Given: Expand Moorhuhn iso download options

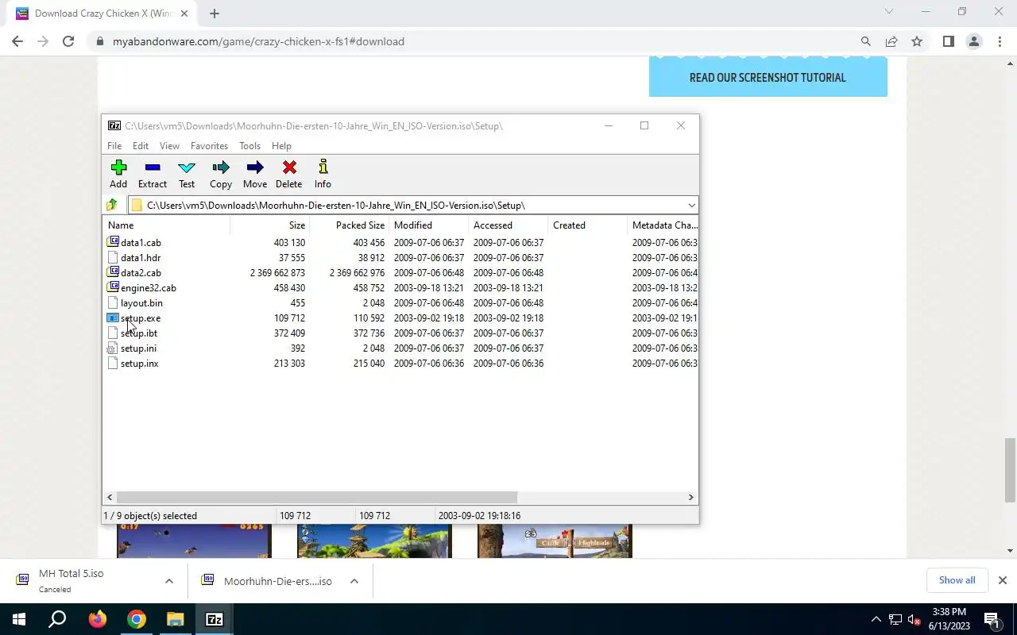Looking at the screenshot, I should pos(354,581).
